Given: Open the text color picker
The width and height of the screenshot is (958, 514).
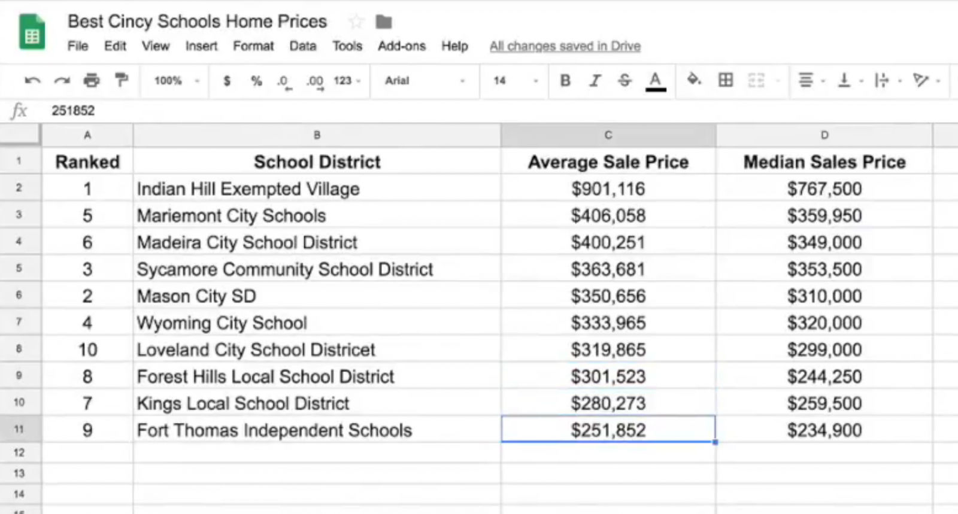Looking at the screenshot, I should click(x=656, y=81).
